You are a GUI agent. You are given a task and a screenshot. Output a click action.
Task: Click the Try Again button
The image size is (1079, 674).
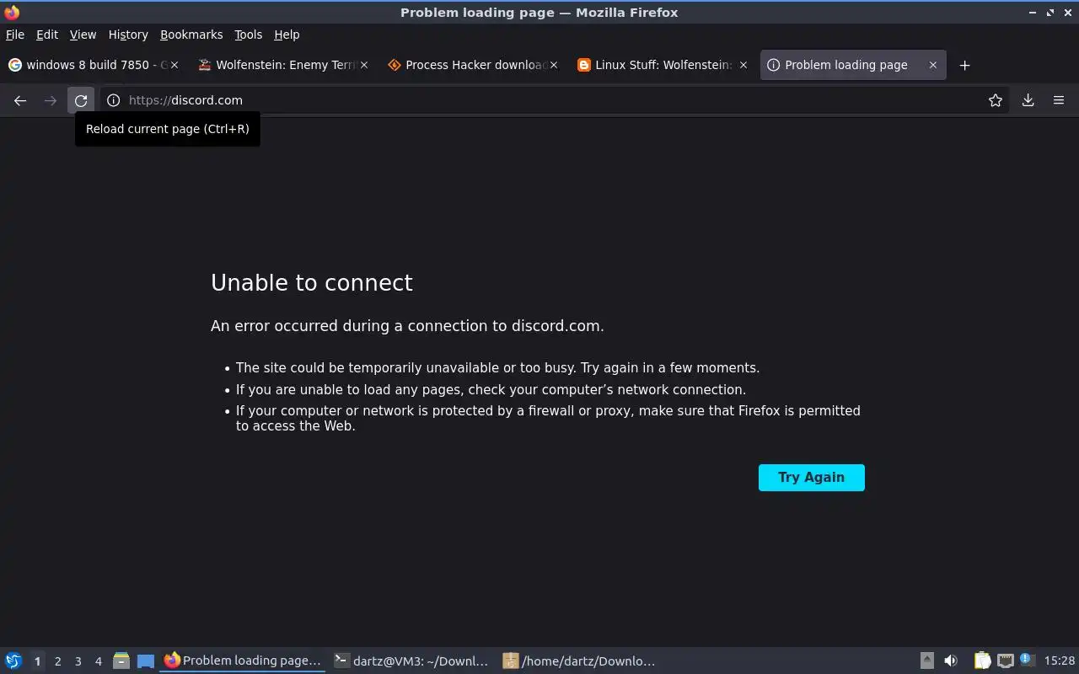812,478
